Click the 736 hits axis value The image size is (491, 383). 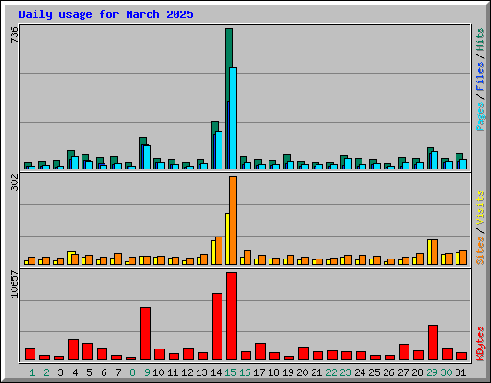click(14, 34)
